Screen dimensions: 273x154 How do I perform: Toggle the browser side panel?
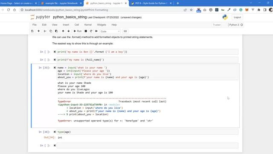point(265,10)
